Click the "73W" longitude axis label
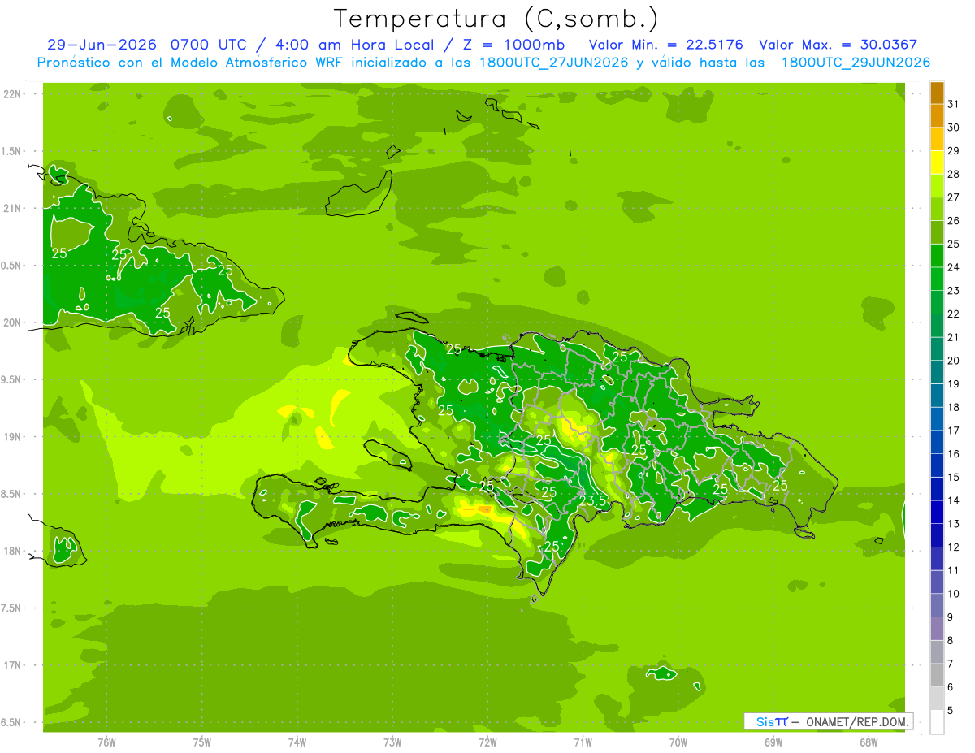Viewport: 975px width, 753px height. 392,742
